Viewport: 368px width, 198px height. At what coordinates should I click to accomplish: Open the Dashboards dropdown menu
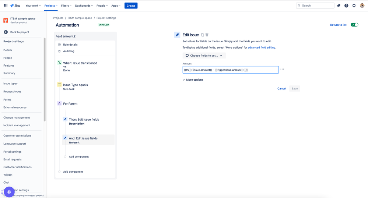click(x=84, y=6)
